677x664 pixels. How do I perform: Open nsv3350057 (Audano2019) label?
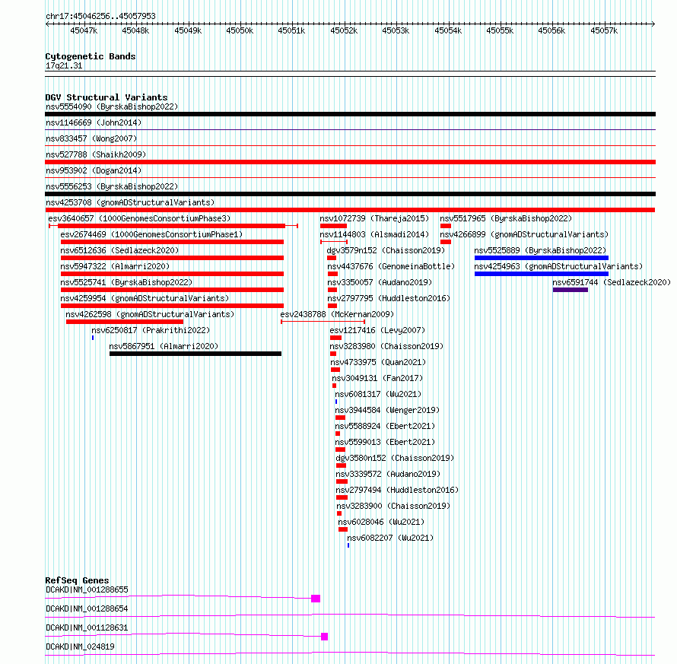[380, 282]
